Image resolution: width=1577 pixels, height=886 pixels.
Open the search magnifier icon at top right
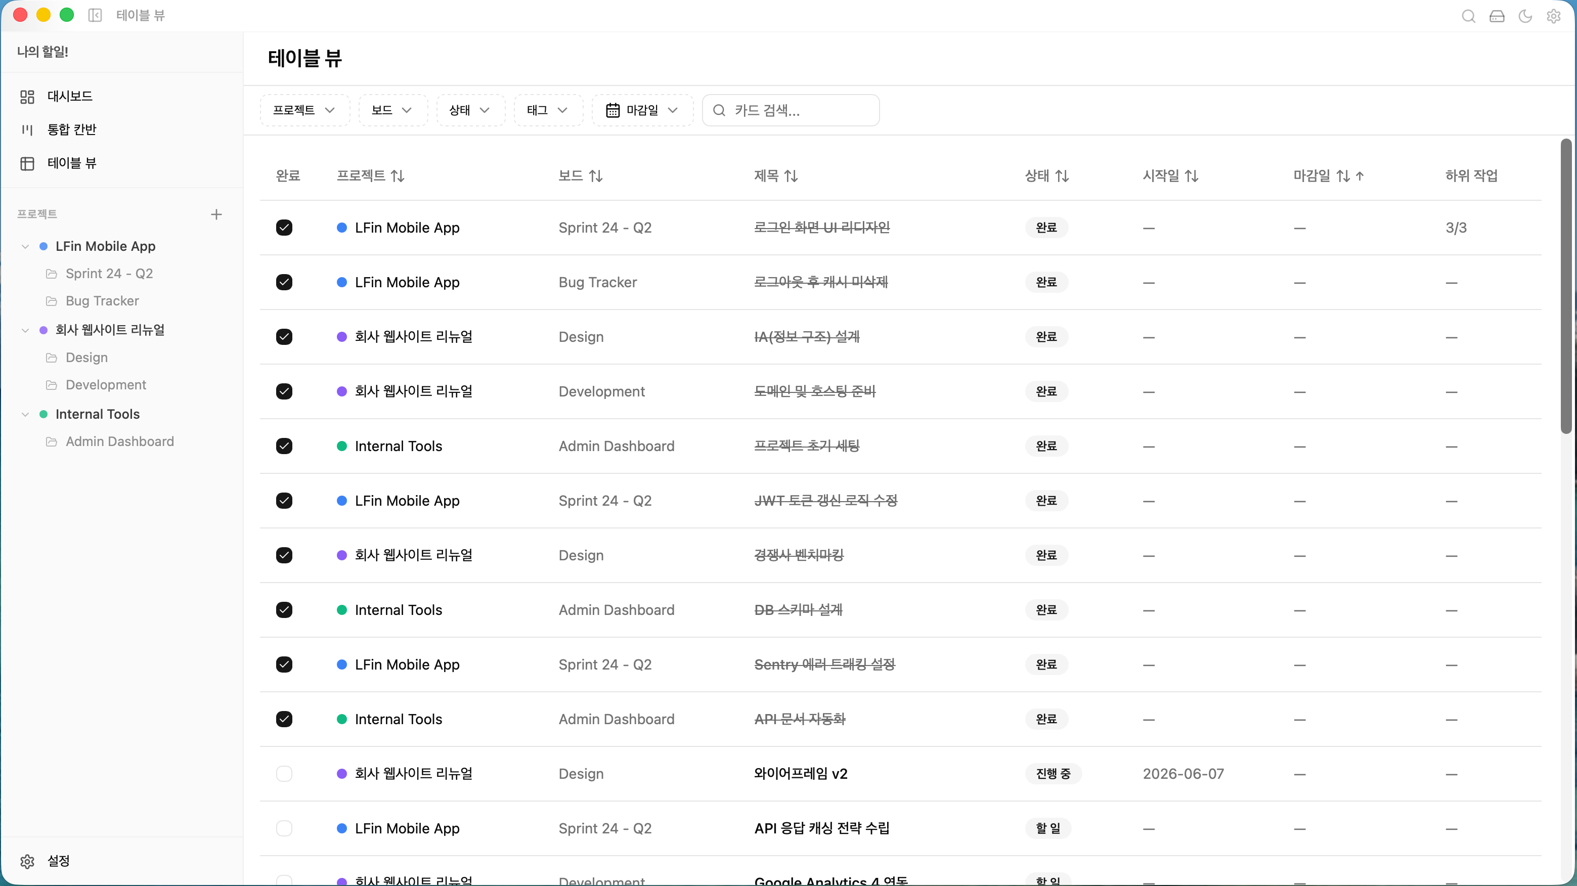(1468, 16)
